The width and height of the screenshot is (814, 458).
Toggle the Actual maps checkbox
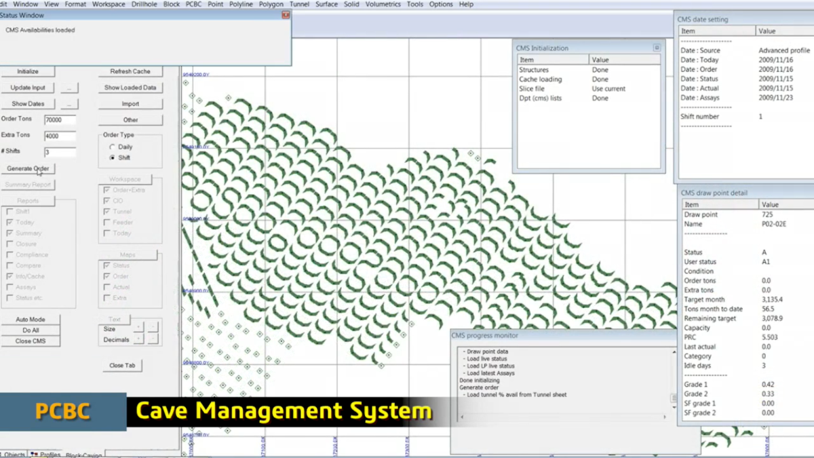(106, 287)
